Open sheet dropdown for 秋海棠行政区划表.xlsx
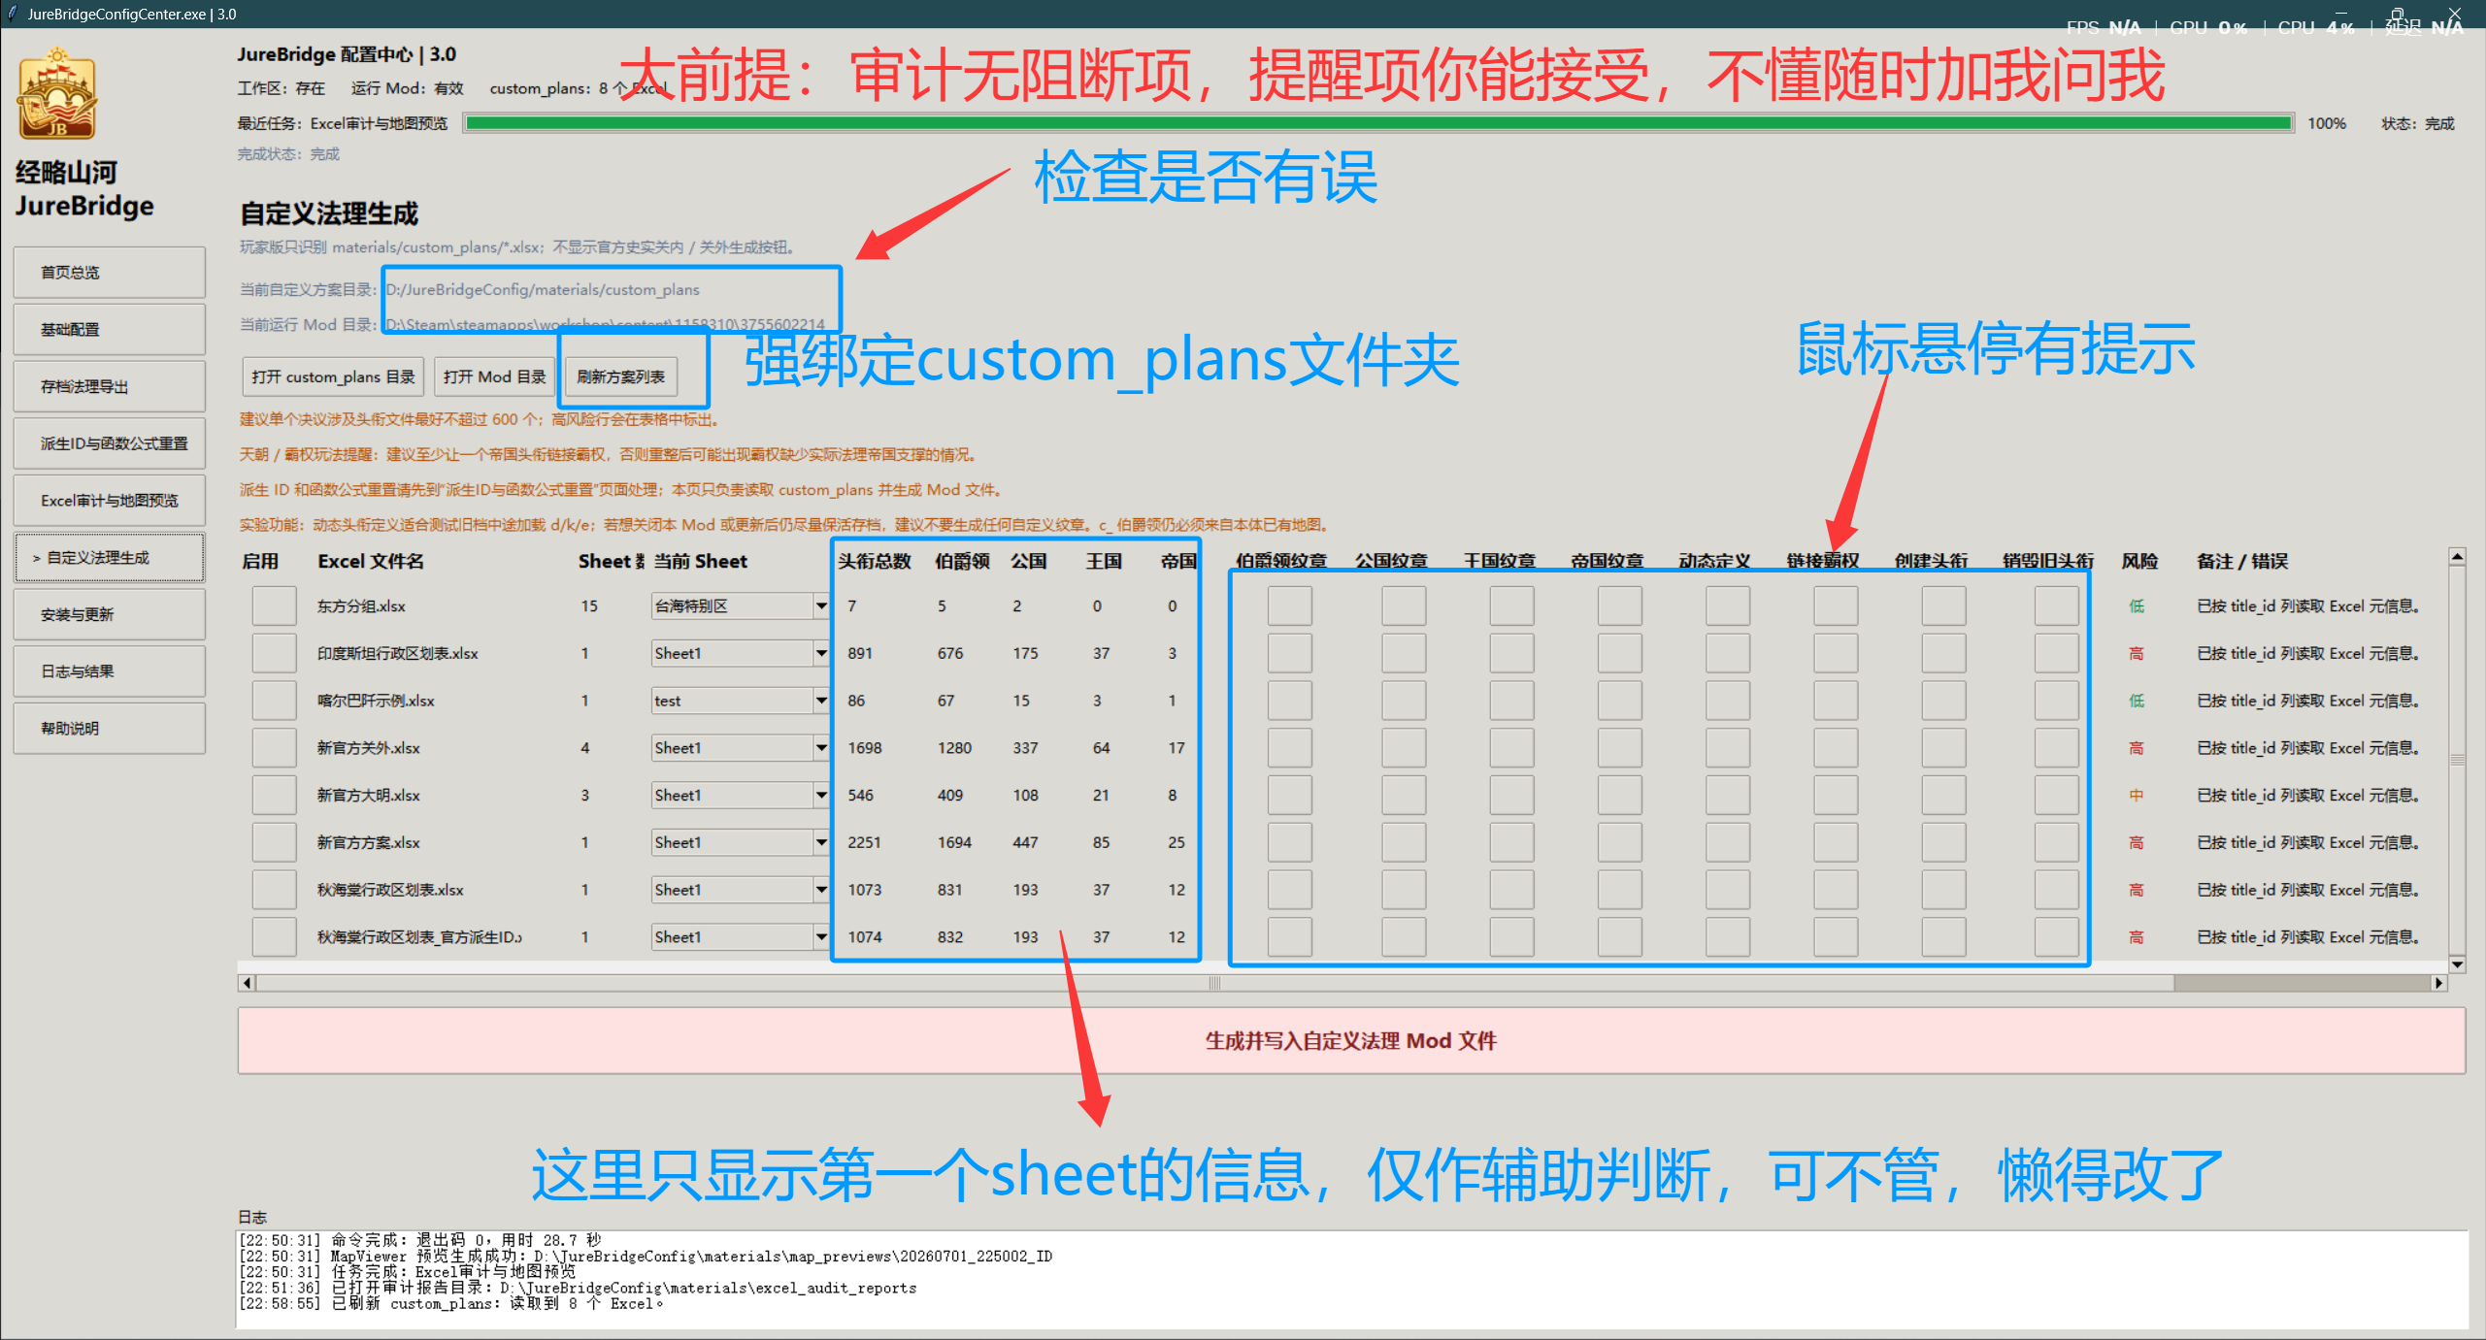 [x=821, y=890]
